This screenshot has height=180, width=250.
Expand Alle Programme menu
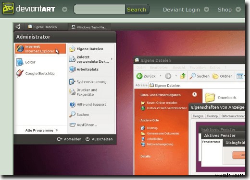click(x=41, y=130)
